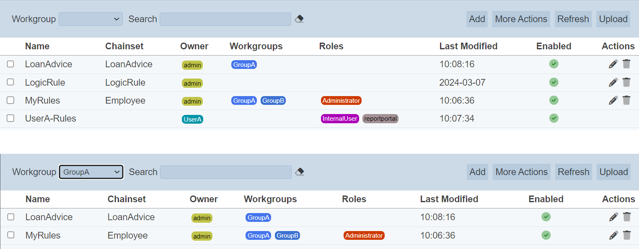Screen dimensions: 639x249
Task: Click the purple InternalUser role tag
Action: pos(340,119)
